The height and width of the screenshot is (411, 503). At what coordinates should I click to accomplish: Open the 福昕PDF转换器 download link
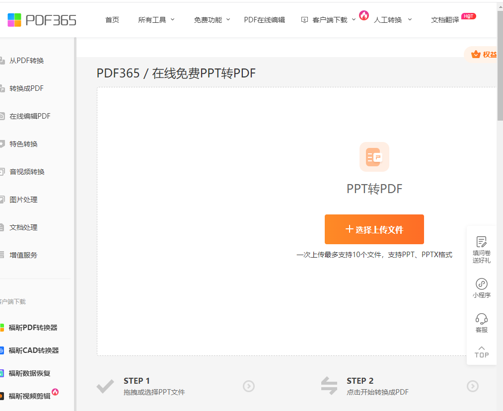33,328
